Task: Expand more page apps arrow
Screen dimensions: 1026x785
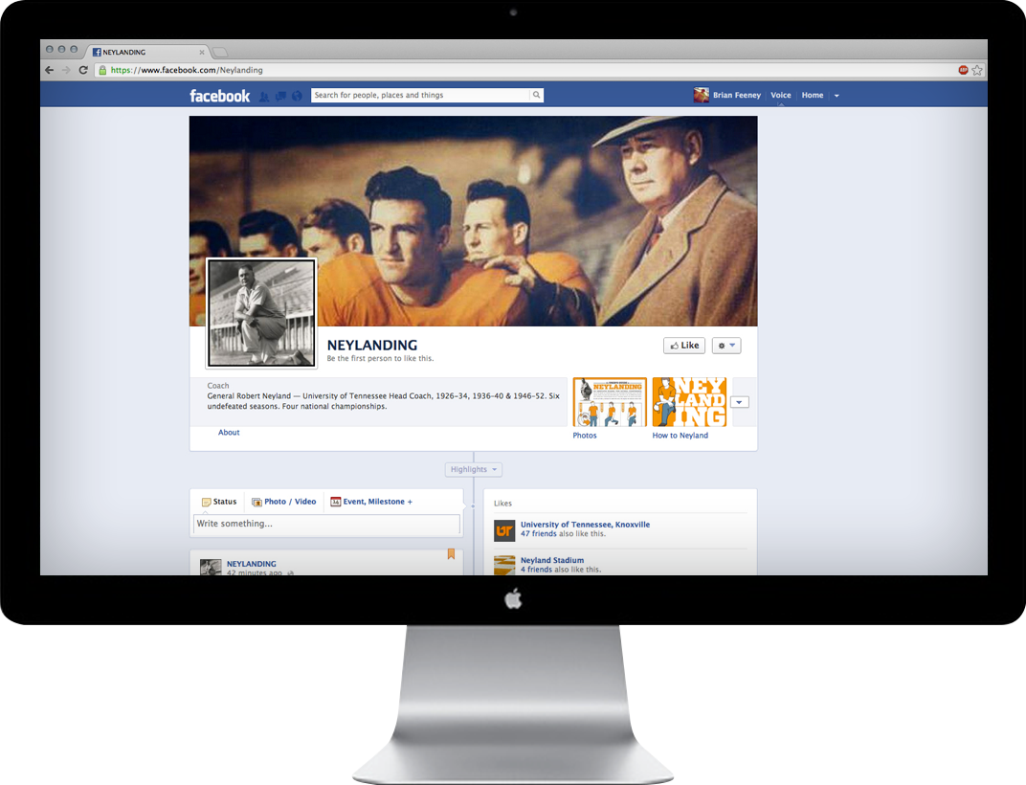Action: point(740,402)
